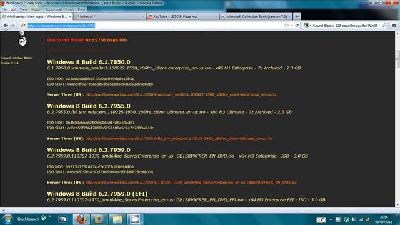Expand the Quick Launch chevron
400x225 pixels.
50,216
